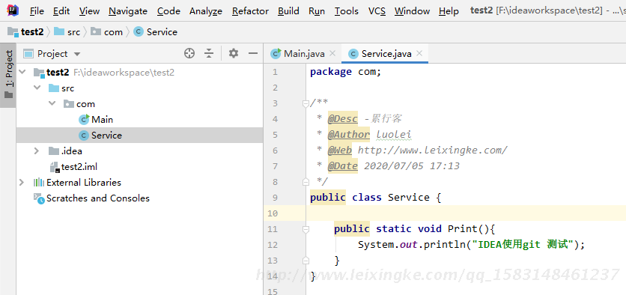Click src in the breadcrumb bar

67,32
